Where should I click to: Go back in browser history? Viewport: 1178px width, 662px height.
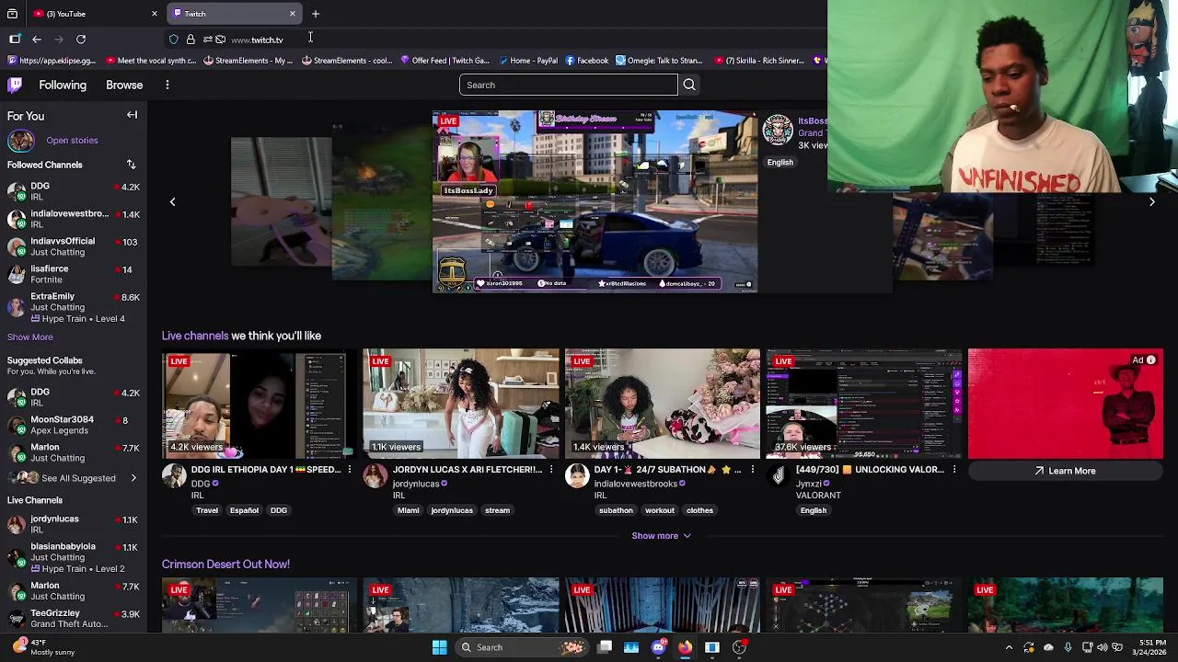[37, 40]
